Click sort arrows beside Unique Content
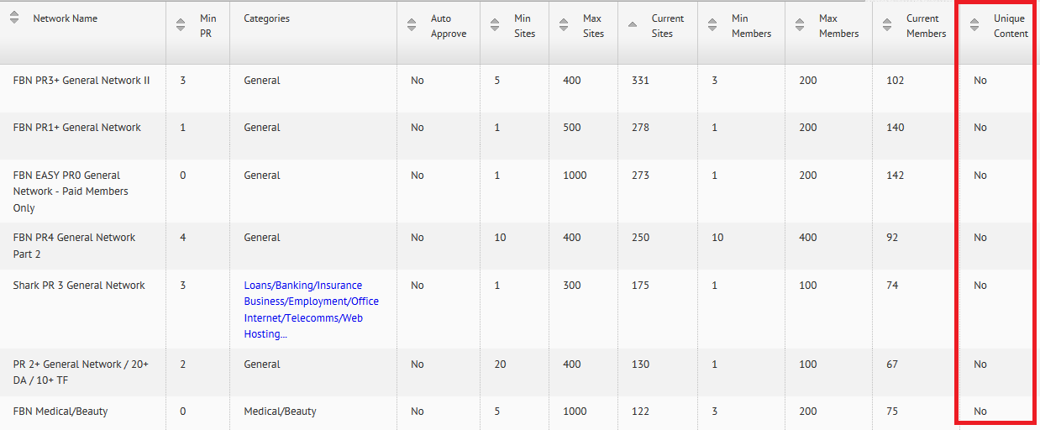This screenshot has width=1040, height=430. coord(974,25)
